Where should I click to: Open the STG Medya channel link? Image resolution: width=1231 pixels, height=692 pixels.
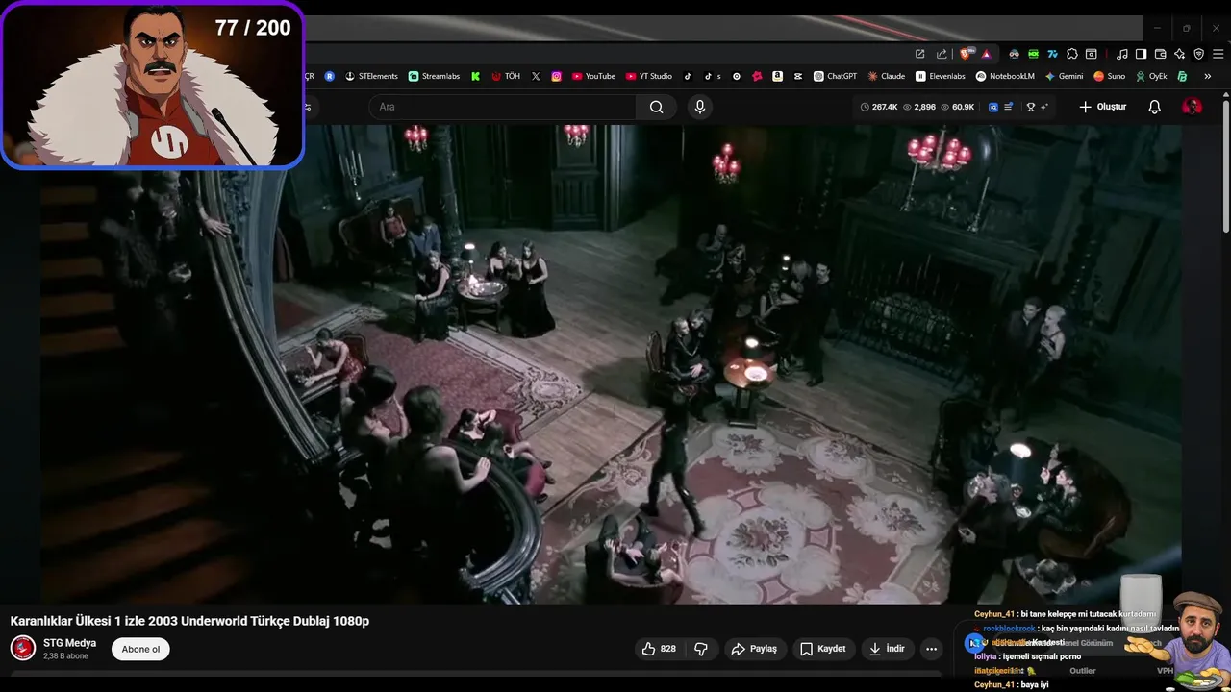click(x=69, y=643)
